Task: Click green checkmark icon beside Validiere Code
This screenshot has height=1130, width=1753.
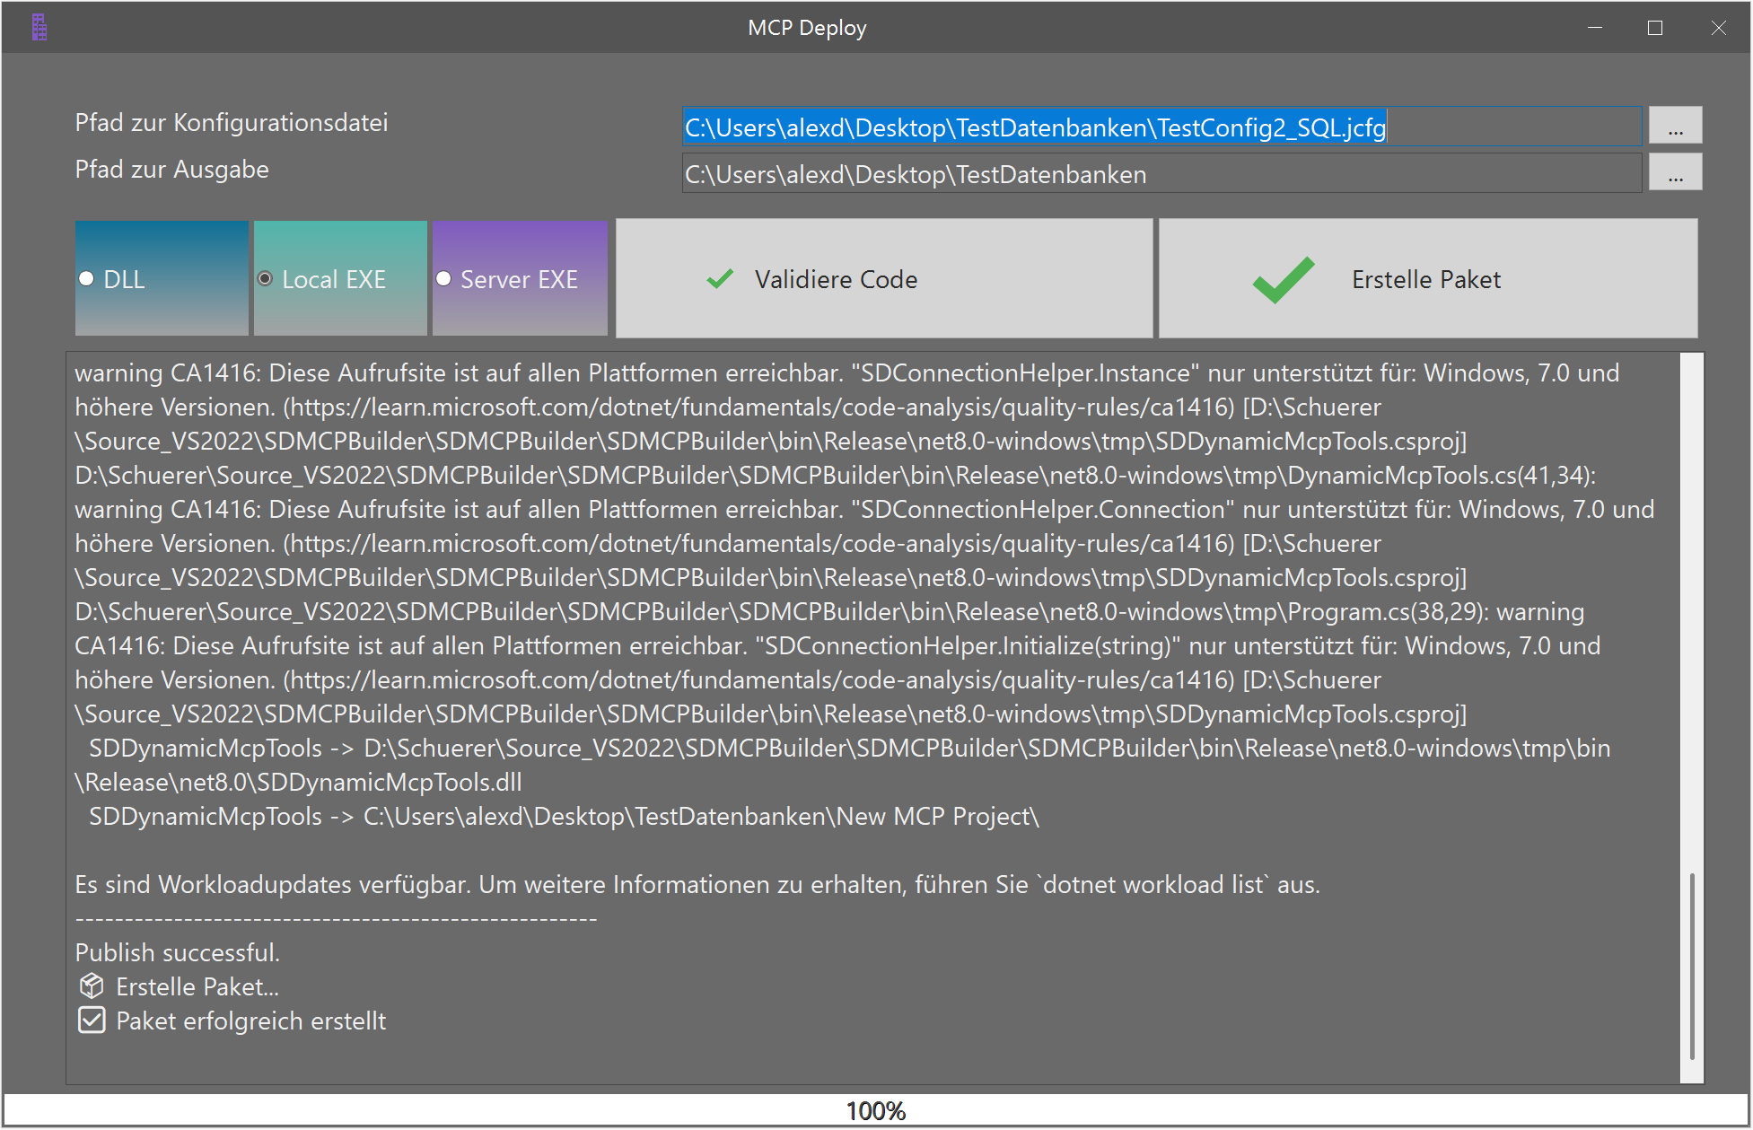Action: [x=720, y=279]
